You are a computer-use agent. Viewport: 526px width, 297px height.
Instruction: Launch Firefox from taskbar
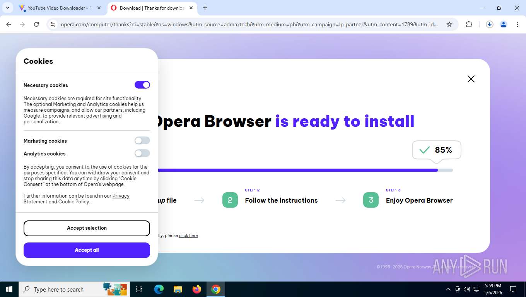click(x=197, y=289)
